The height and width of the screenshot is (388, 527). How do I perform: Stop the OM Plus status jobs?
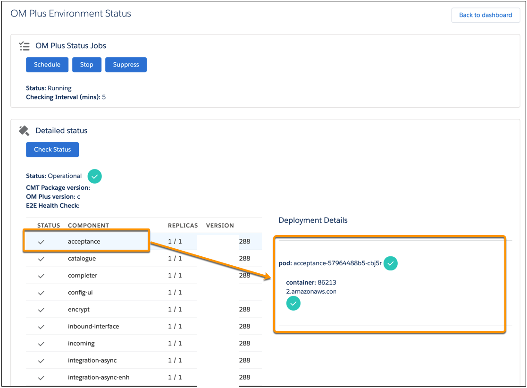point(87,65)
